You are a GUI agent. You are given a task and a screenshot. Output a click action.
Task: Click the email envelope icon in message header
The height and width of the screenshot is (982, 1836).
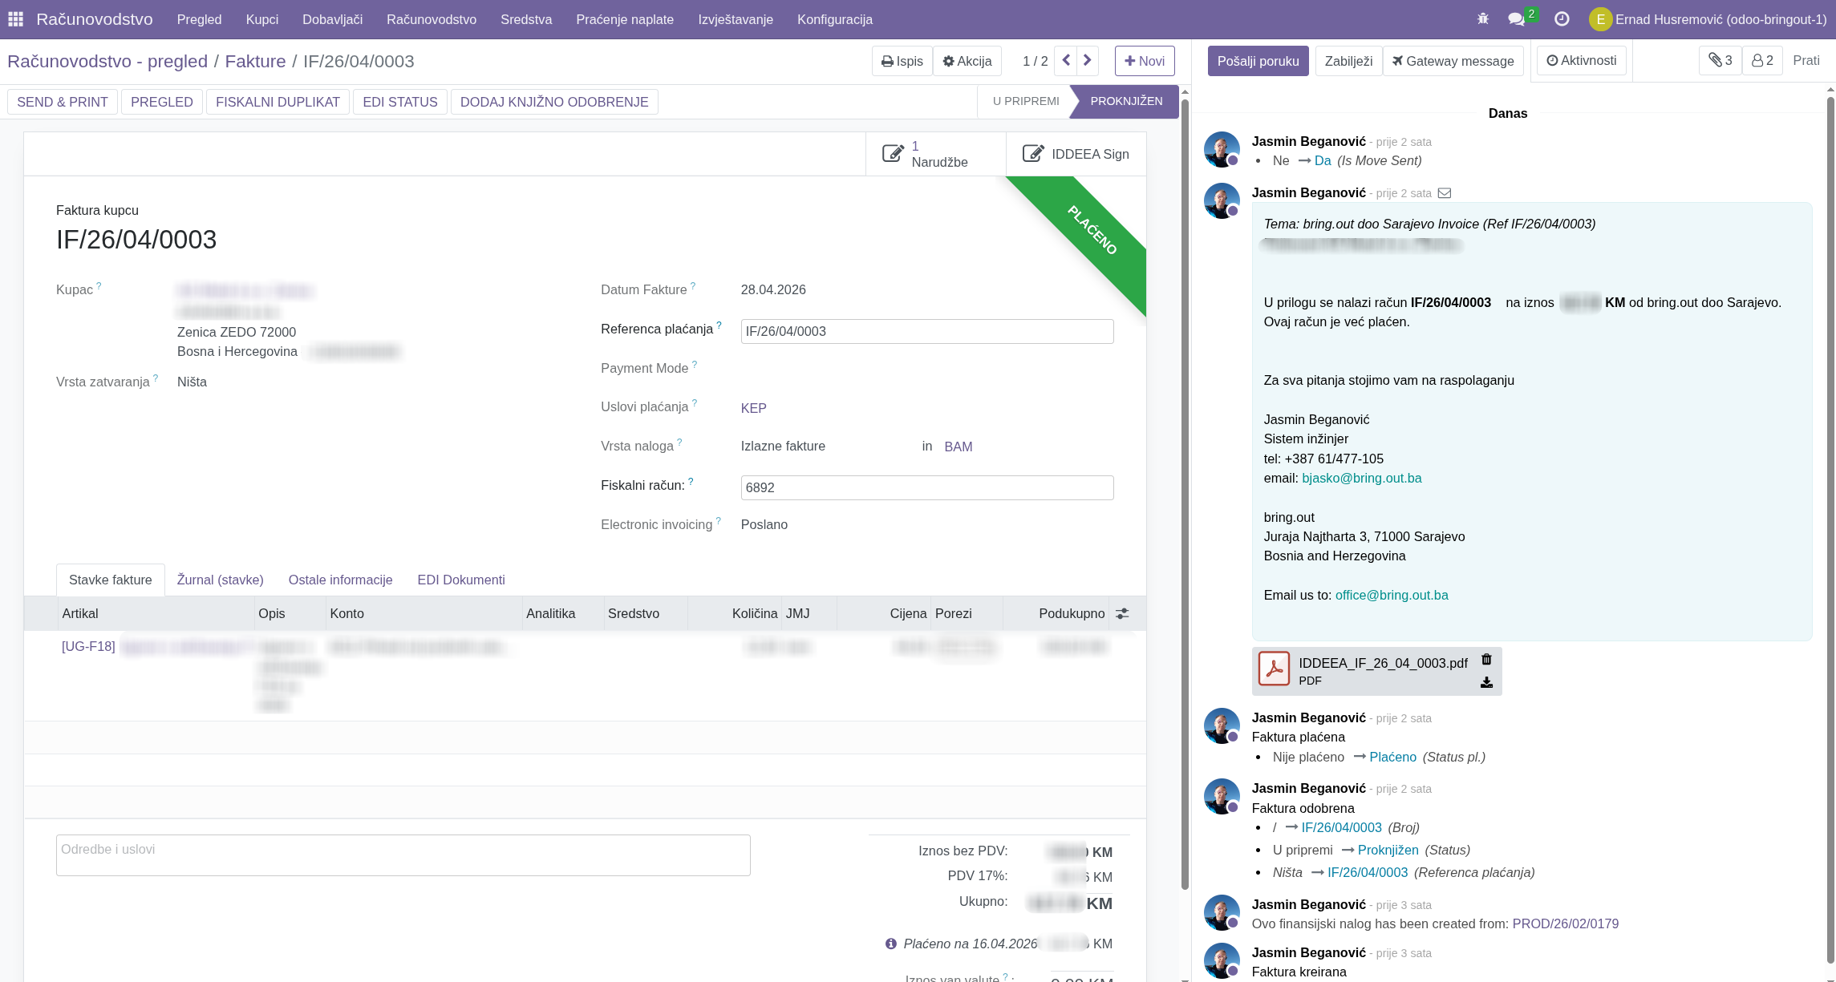pos(1445,193)
